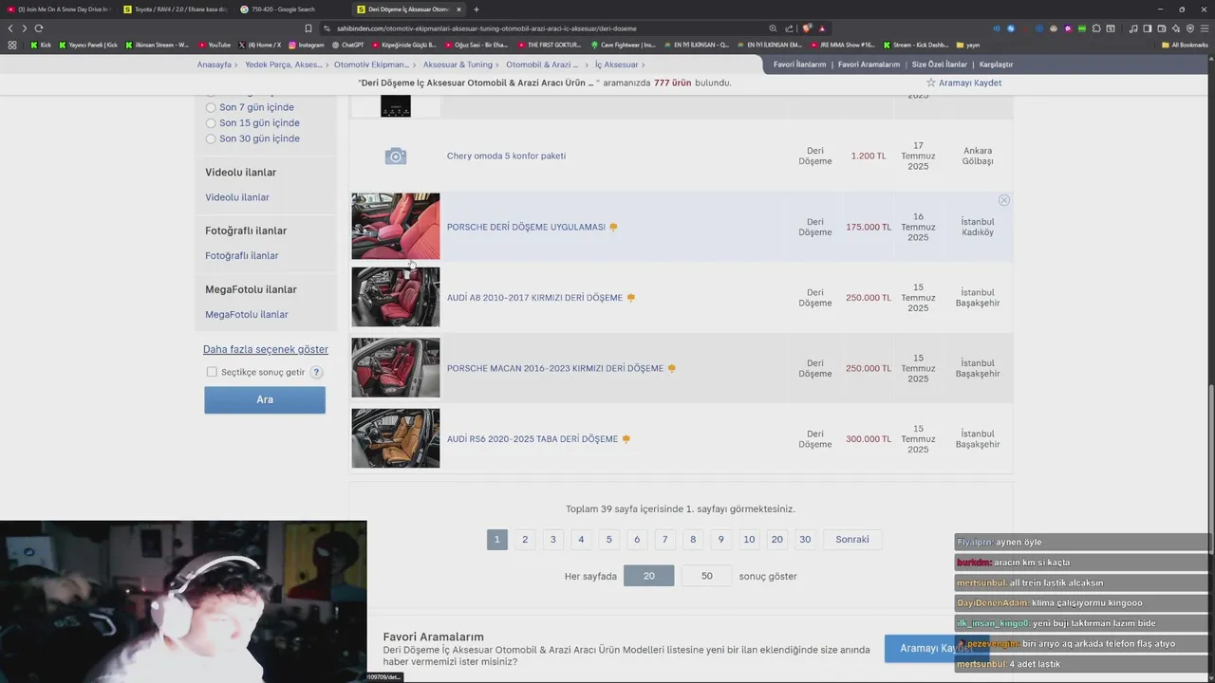Switch to Toyota / RAV4 tab

(x=175, y=9)
